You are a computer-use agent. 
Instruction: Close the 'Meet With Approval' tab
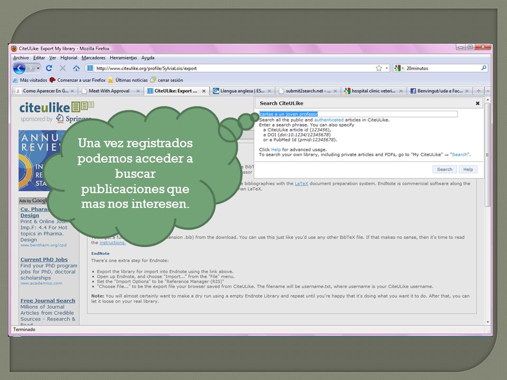tap(138, 91)
